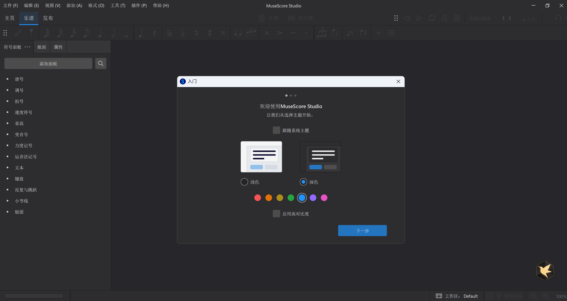The image size is (567, 301).
Task: Add a tie between notes
Action: click(238, 33)
